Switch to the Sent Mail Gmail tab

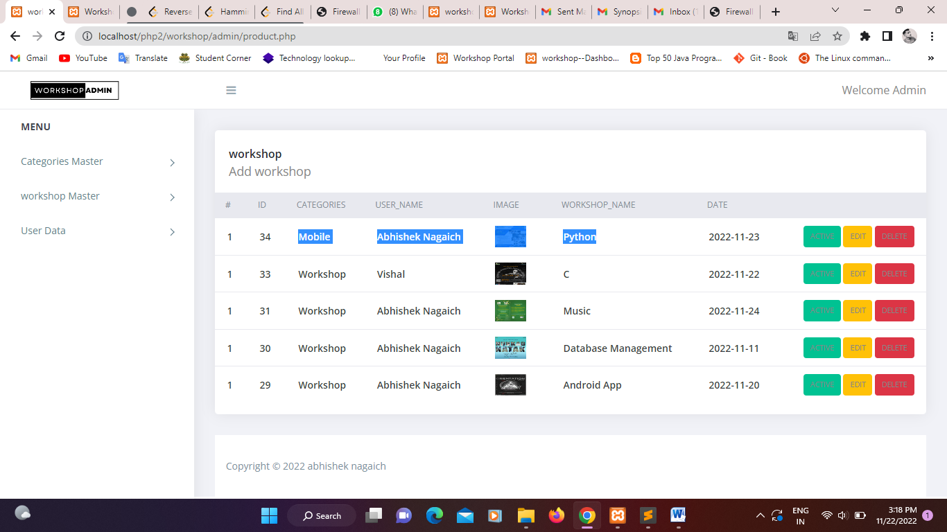coord(564,12)
